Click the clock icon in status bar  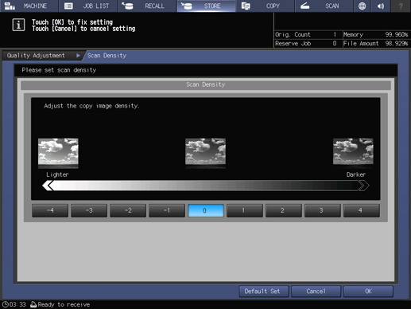[x=6, y=304]
